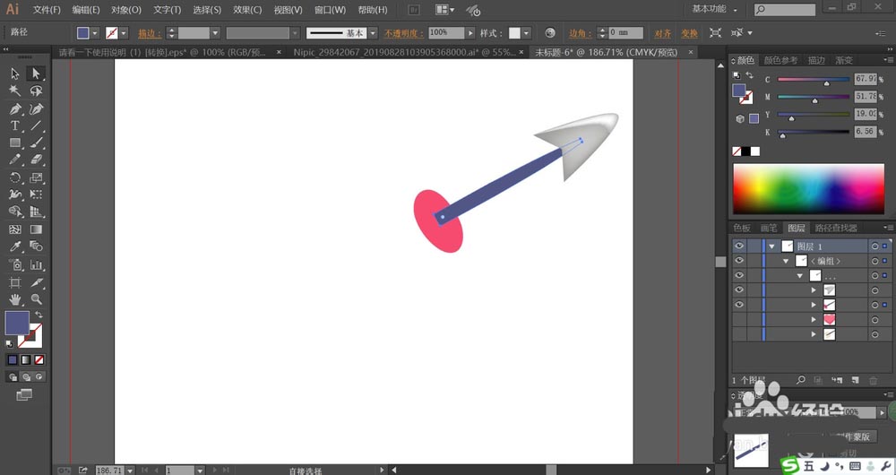Select the Pencil tool
Viewport: 896px width, 475px height.
(x=15, y=160)
